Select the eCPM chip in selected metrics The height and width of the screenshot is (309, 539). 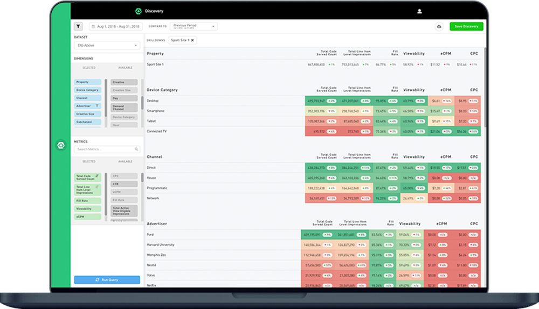tap(88, 217)
